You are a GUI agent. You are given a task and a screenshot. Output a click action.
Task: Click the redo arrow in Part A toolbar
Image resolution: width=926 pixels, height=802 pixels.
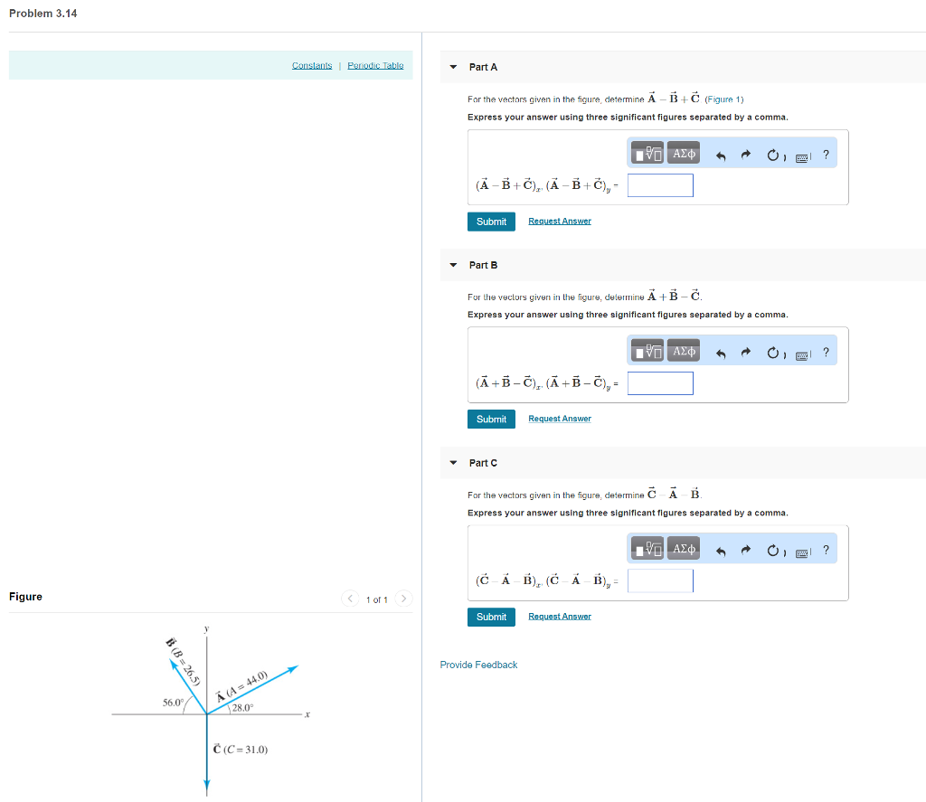745,154
